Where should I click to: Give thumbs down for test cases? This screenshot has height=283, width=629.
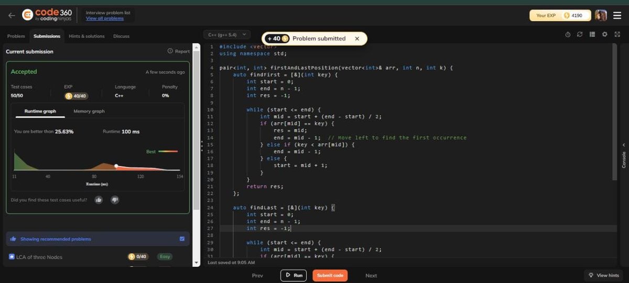click(x=115, y=200)
